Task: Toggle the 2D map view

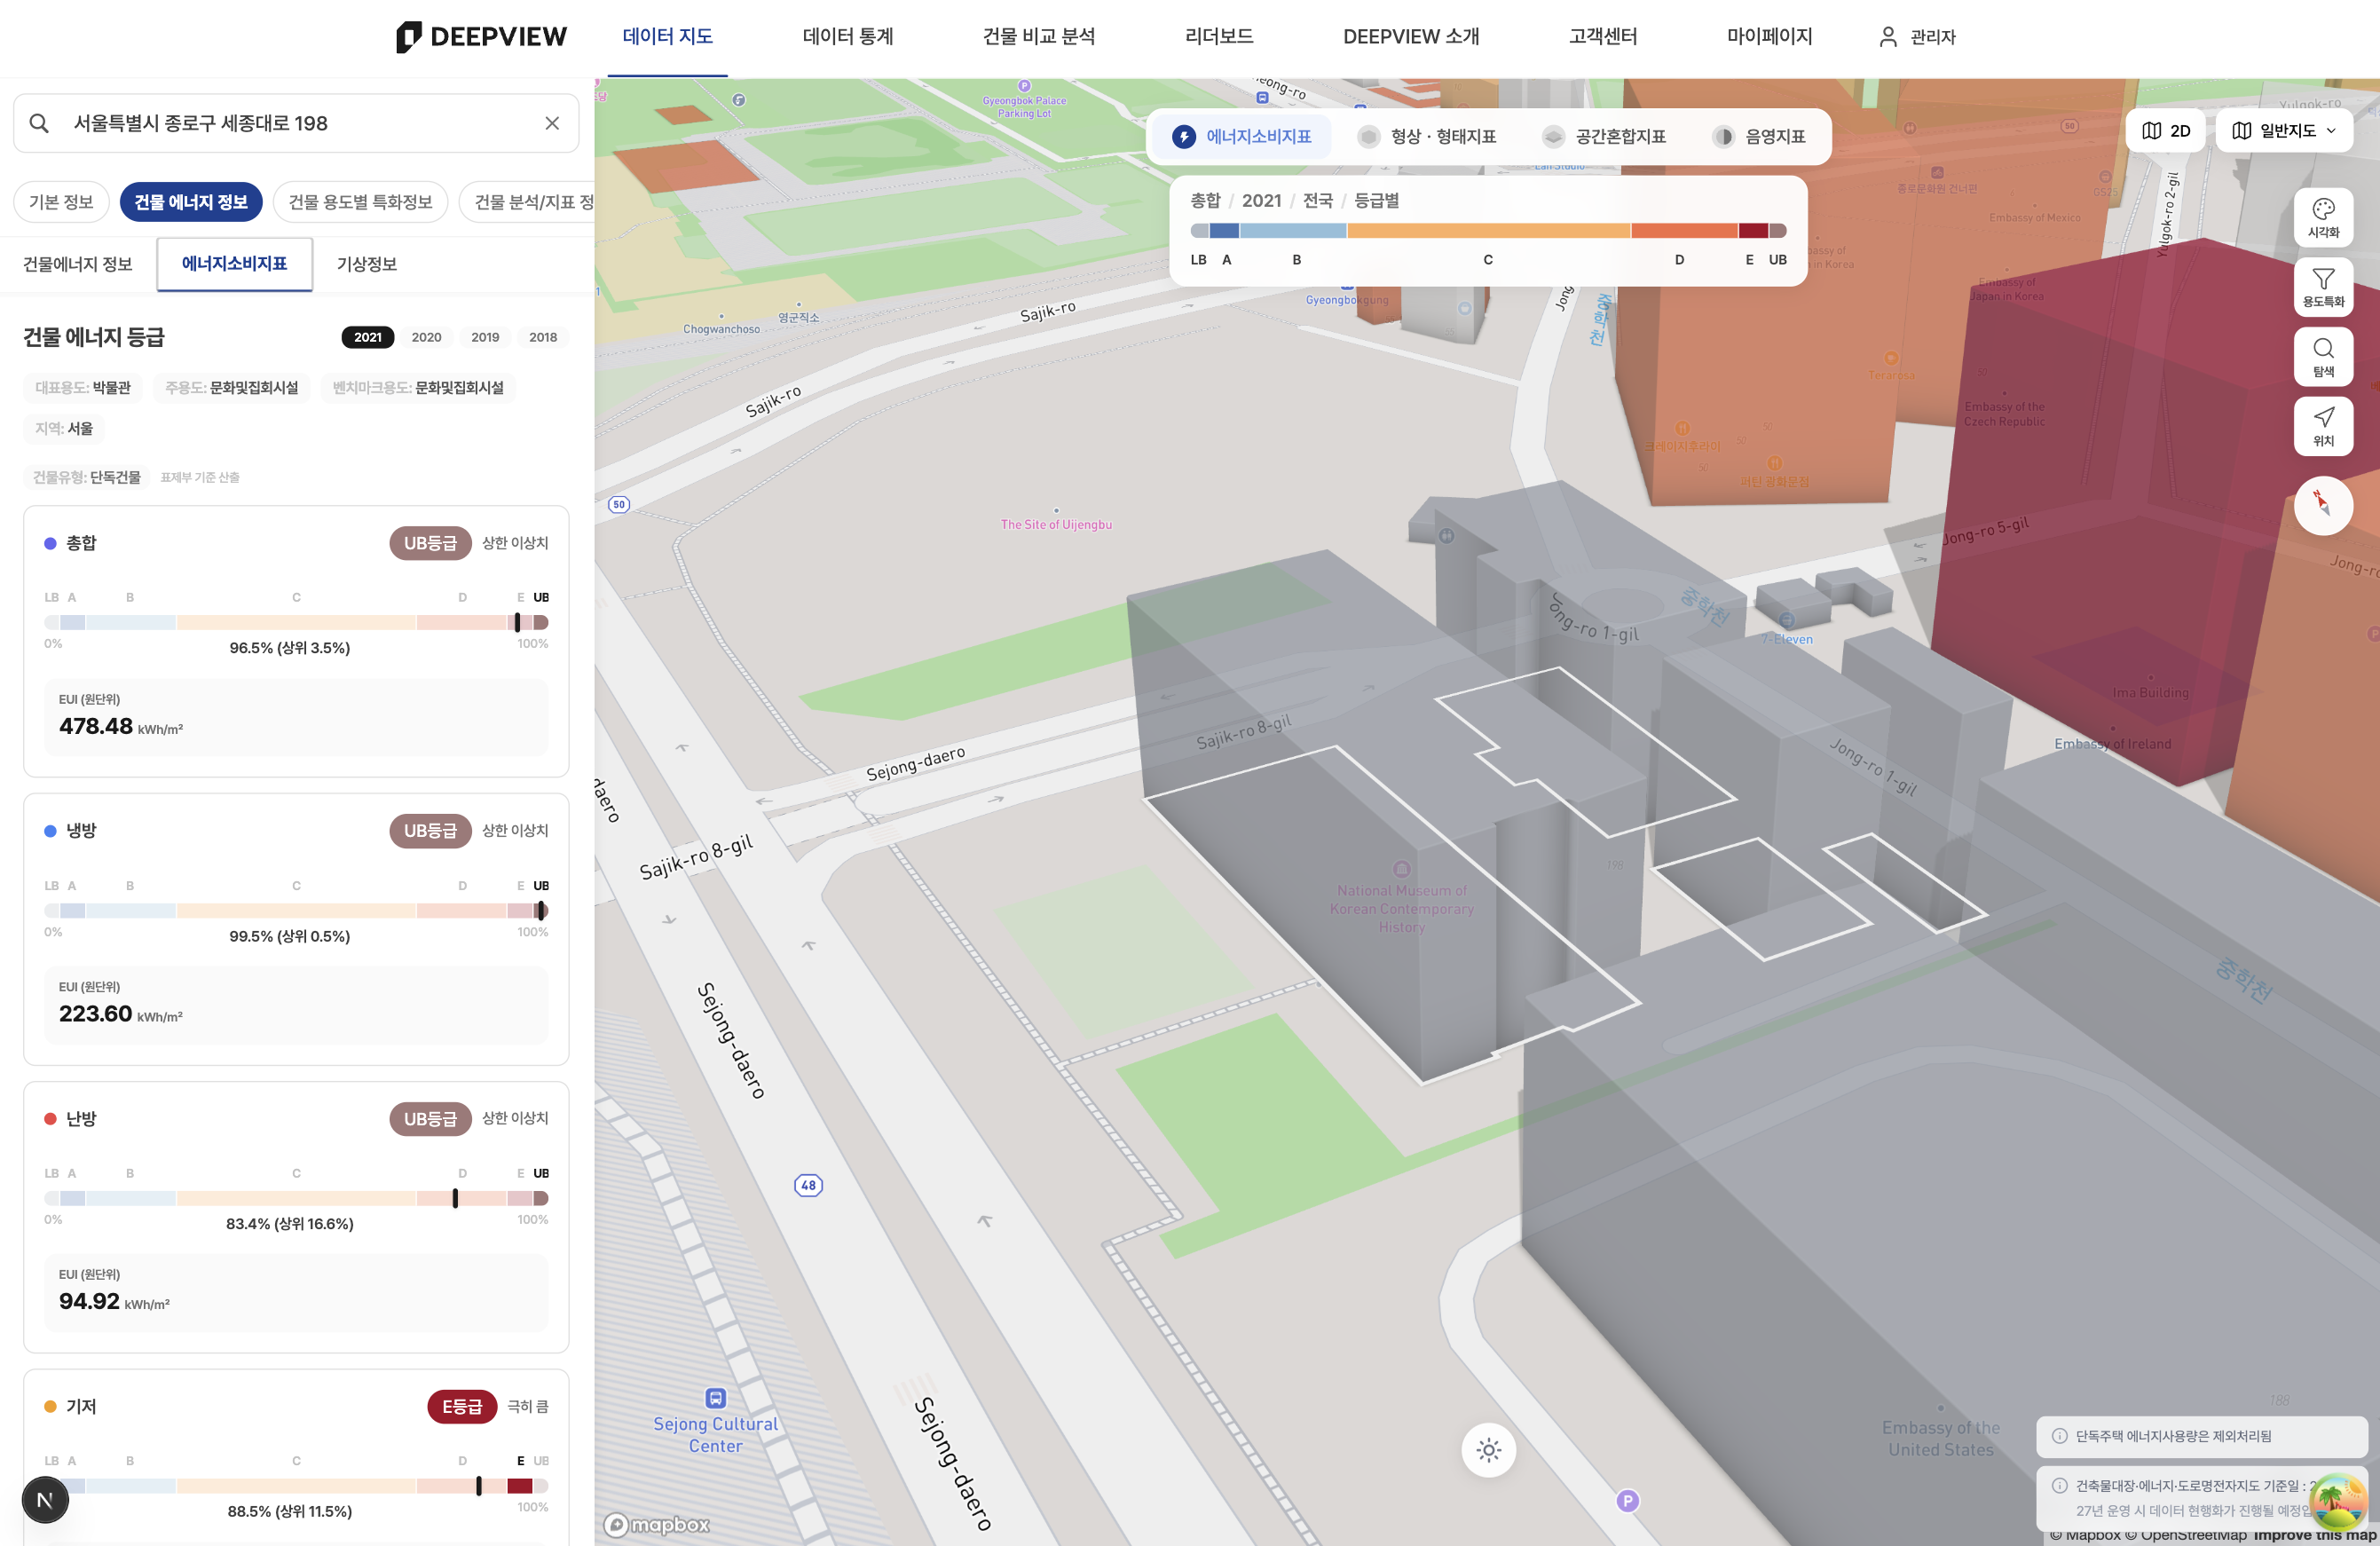Action: [2166, 131]
